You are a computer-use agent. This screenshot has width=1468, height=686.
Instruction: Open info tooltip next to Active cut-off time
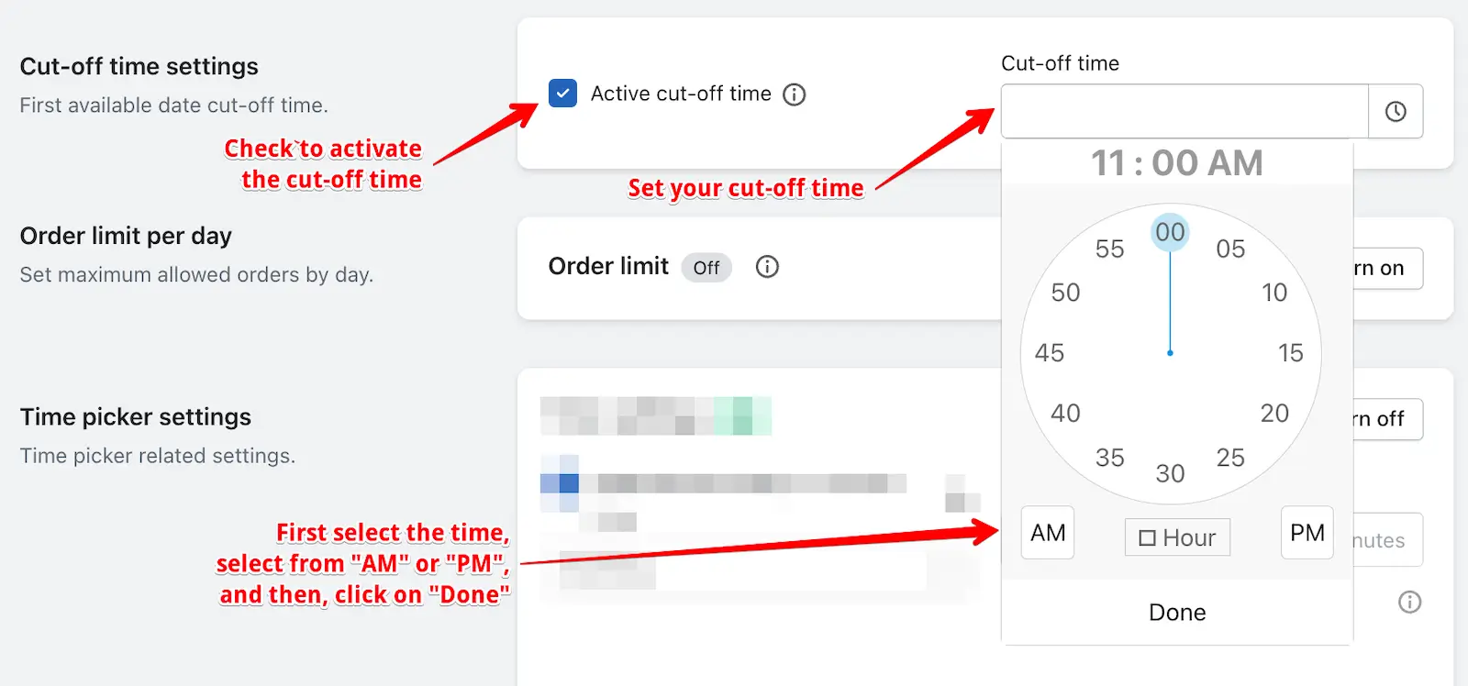coord(794,94)
